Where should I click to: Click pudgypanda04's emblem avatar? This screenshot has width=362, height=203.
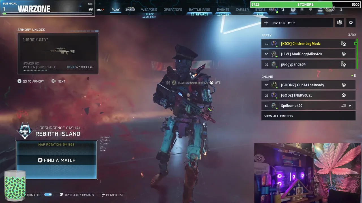pyautogui.click(x=274, y=64)
